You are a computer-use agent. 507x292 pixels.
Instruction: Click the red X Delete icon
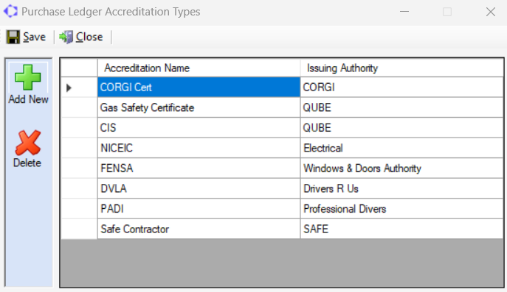[28, 143]
